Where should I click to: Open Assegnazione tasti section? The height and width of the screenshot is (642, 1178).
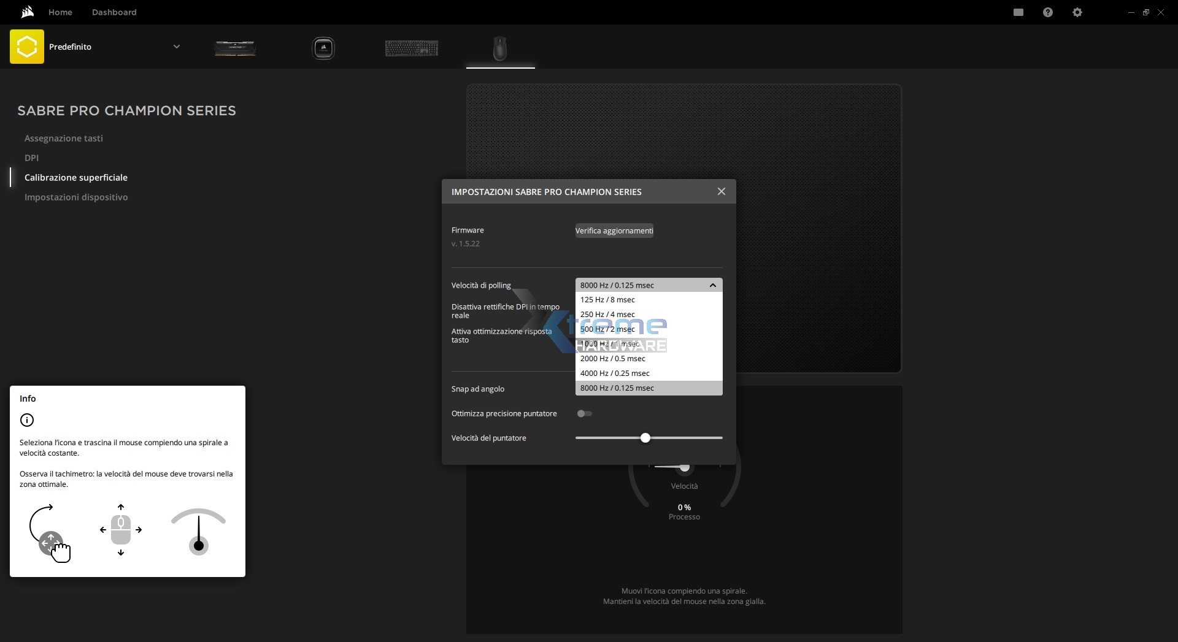tap(64, 139)
